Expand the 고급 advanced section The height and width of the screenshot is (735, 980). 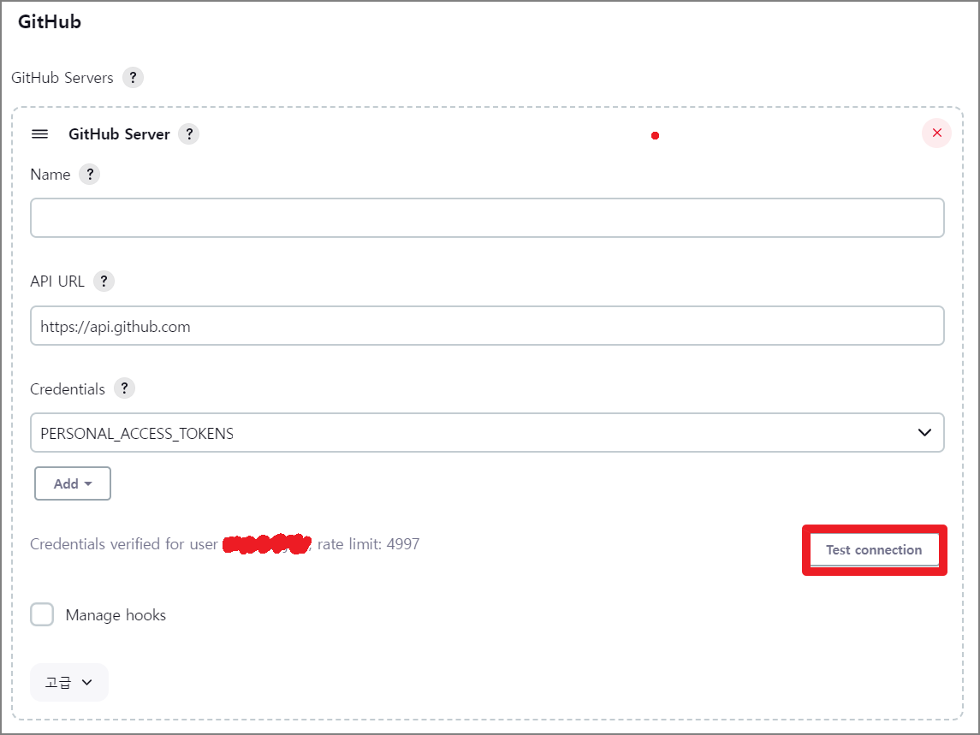click(68, 682)
